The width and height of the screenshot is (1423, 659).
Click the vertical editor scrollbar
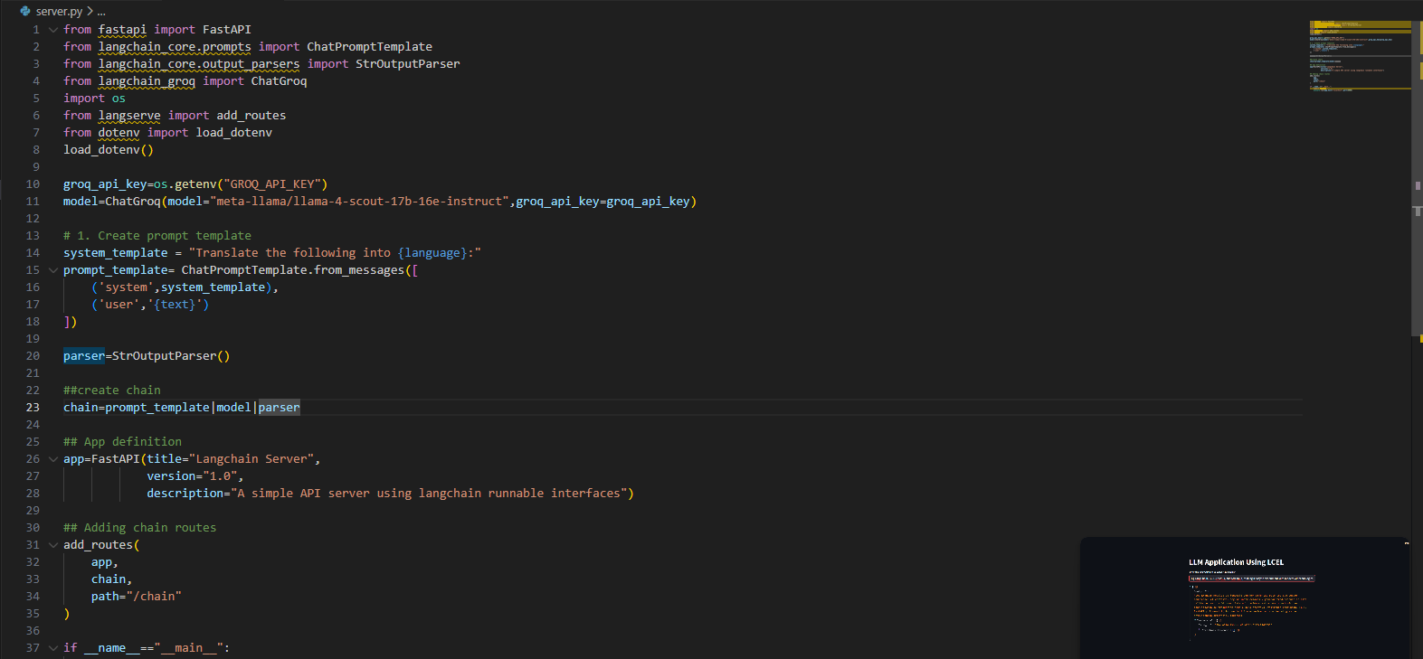pos(1417,179)
